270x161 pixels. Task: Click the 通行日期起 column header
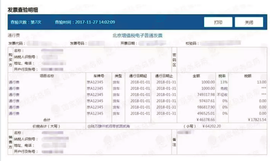pos(138,76)
